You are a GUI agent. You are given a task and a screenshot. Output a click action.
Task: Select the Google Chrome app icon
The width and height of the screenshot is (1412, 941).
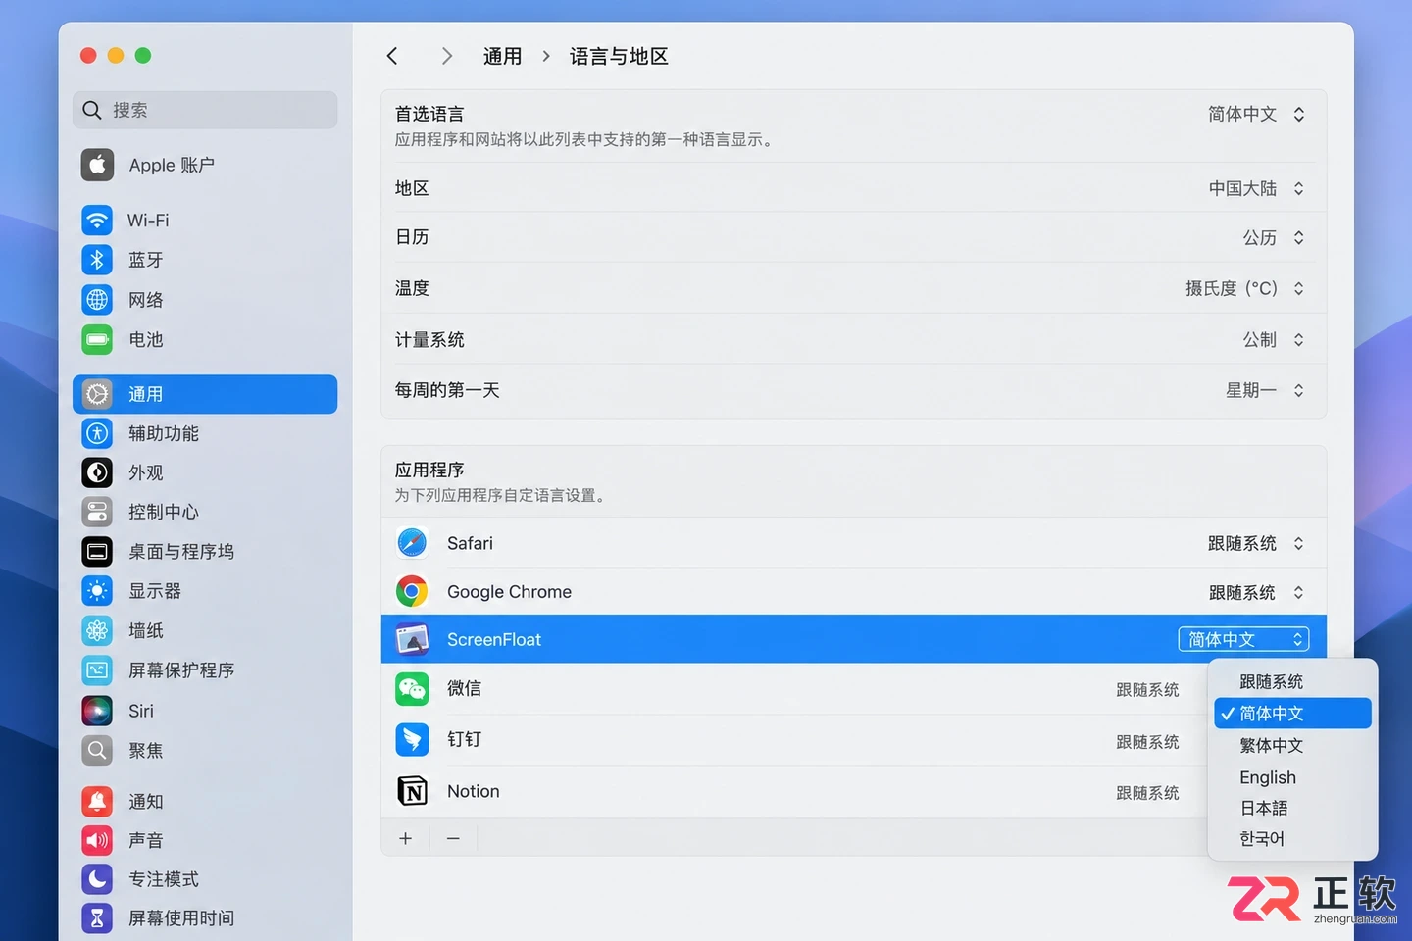(x=412, y=592)
